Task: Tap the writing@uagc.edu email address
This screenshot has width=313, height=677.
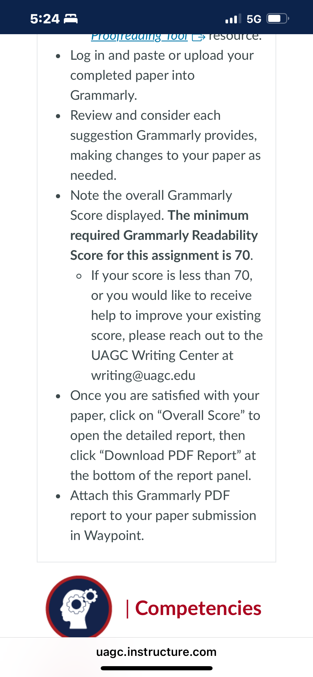Action: tap(143, 375)
